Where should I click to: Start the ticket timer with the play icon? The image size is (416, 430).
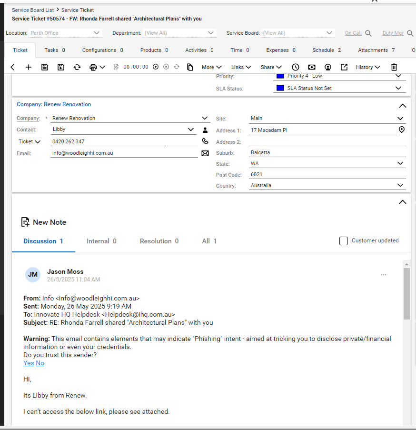[x=156, y=67]
